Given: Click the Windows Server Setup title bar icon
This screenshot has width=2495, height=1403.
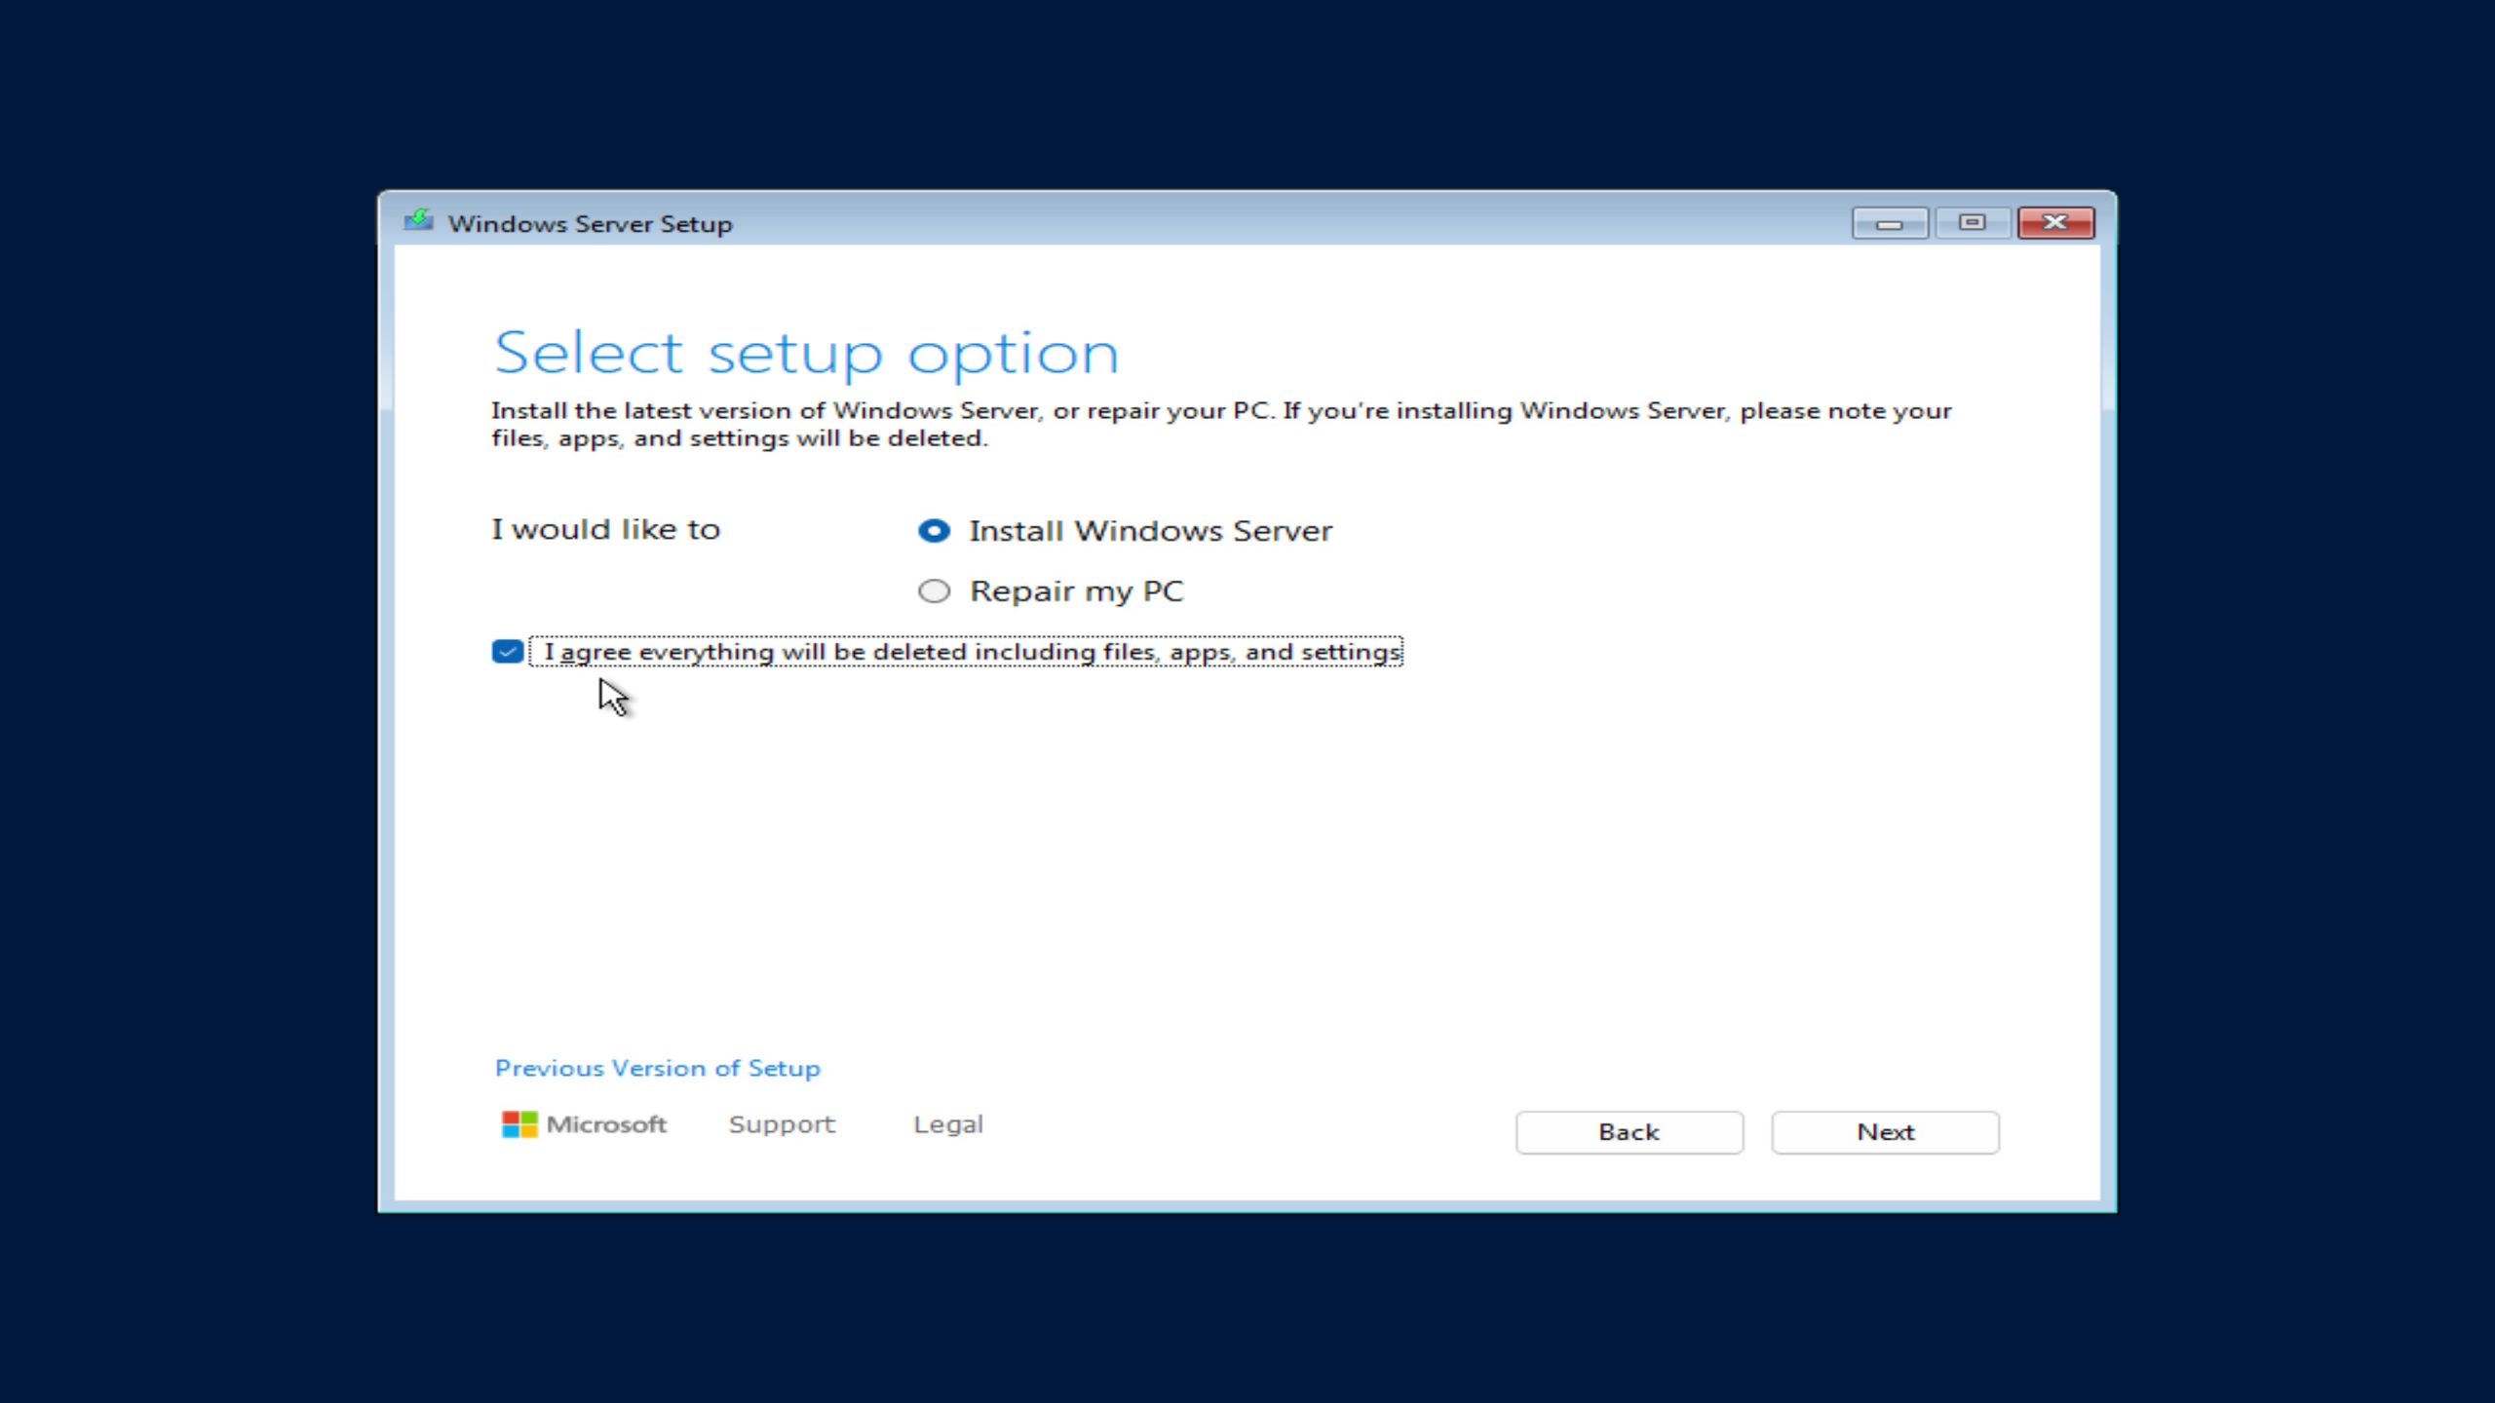Looking at the screenshot, I should pos(419,222).
